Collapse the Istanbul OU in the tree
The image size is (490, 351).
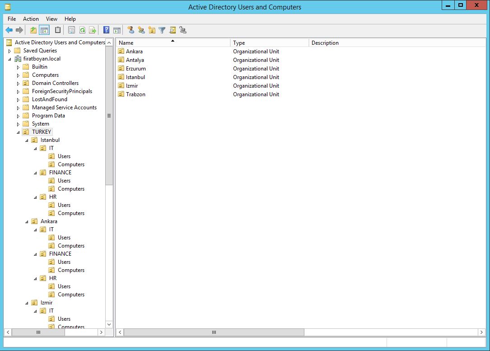click(27, 140)
